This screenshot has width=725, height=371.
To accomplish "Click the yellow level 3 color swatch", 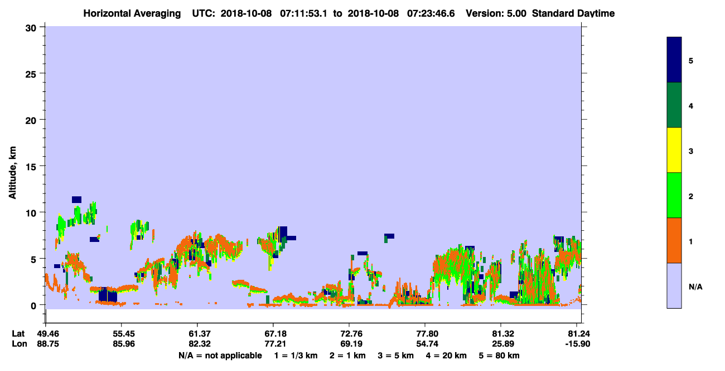I will tap(674, 150).
